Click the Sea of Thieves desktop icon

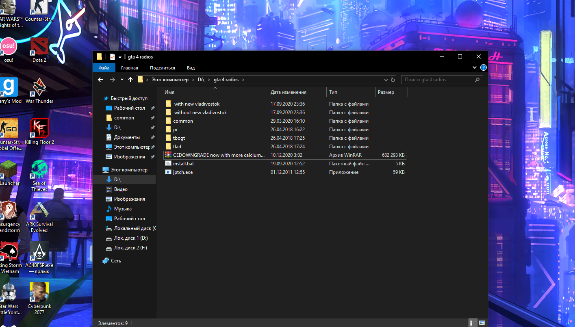(39, 175)
